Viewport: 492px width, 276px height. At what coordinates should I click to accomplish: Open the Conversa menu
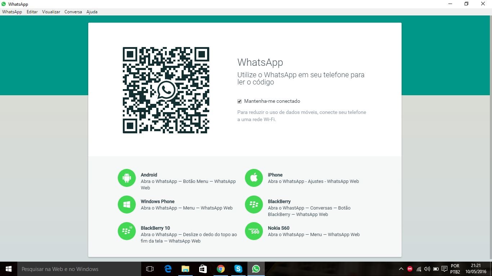73,12
